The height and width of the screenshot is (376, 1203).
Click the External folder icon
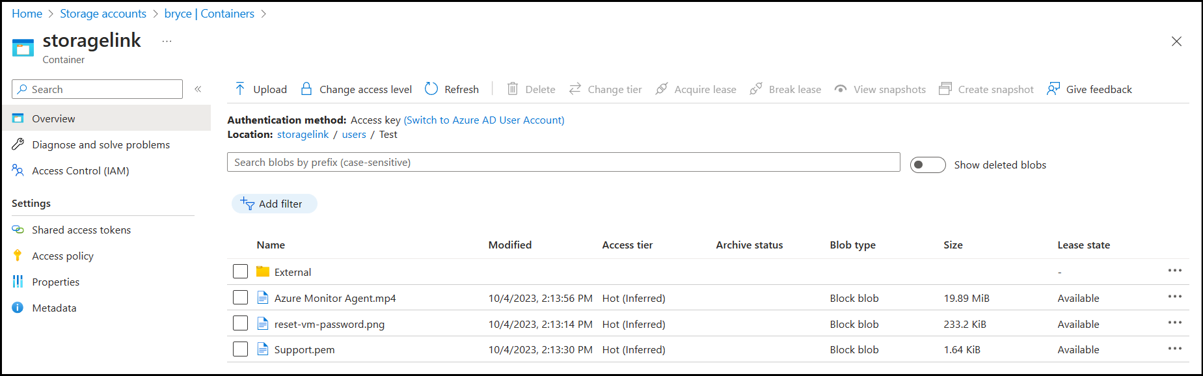point(263,272)
